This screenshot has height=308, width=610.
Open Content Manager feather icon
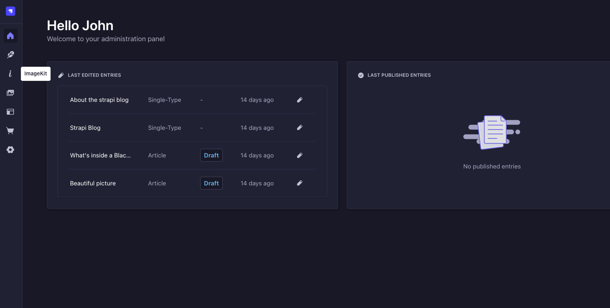tap(11, 55)
